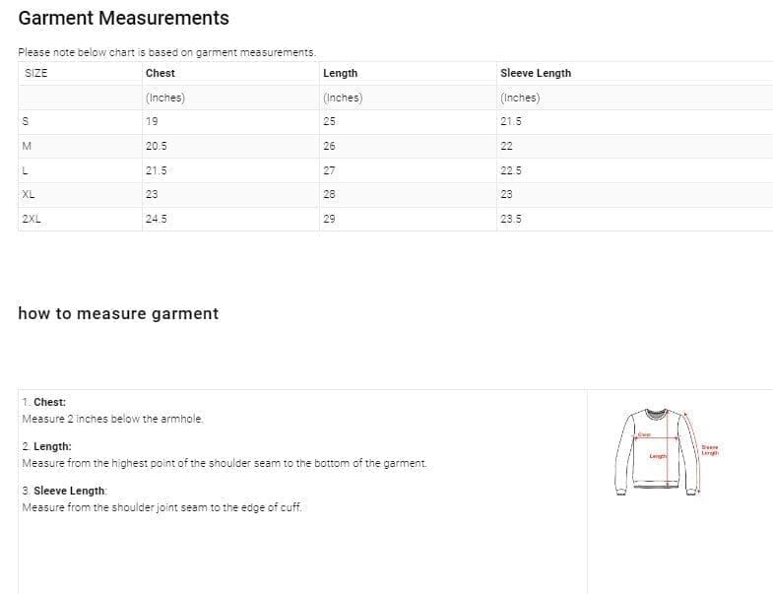Image resolution: width=773 pixels, height=594 pixels.
Task: Click the SIZE column header
Action: point(34,73)
